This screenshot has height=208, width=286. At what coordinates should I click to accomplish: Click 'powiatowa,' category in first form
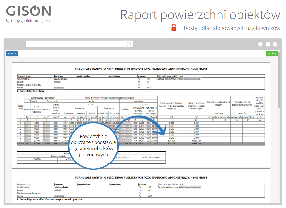click(115, 76)
